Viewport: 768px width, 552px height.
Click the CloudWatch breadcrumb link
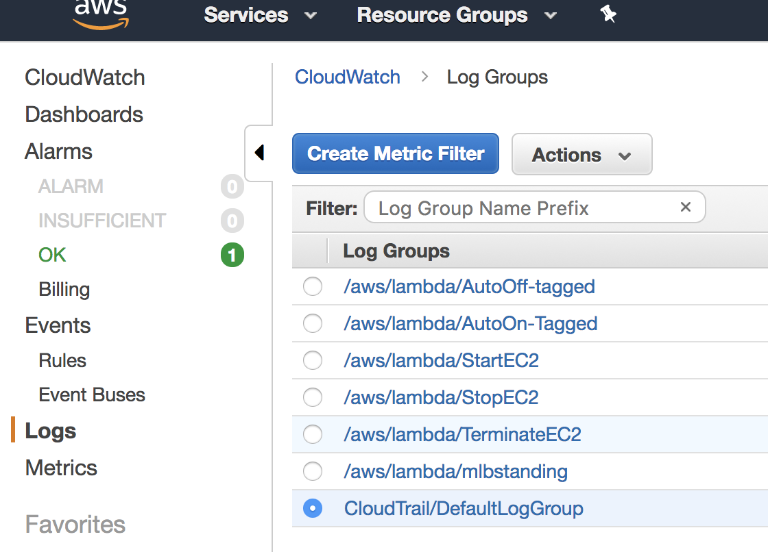[x=348, y=77]
